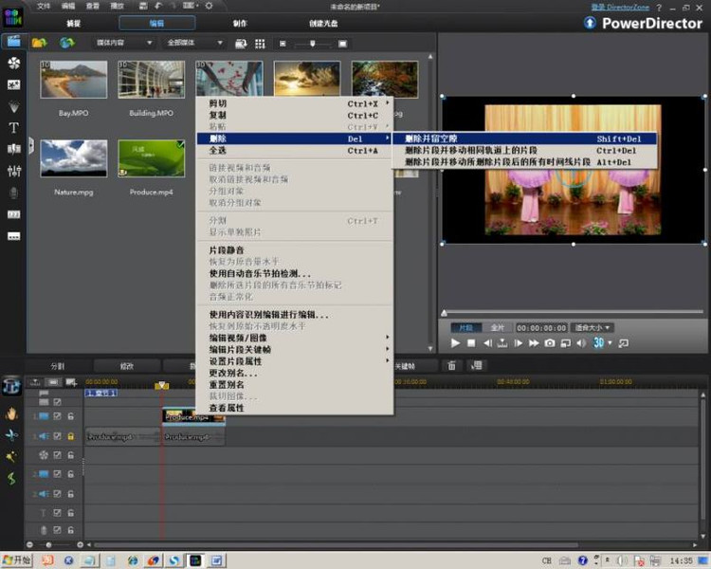The image size is (711, 569).
Task: Switch to the 创建光盘 tab
Action: (x=323, y=23)
